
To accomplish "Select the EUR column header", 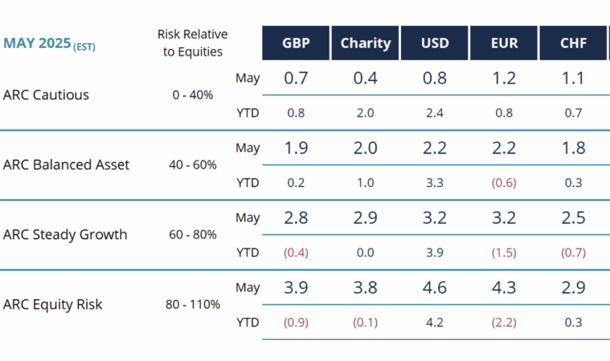I will [504, 43].
